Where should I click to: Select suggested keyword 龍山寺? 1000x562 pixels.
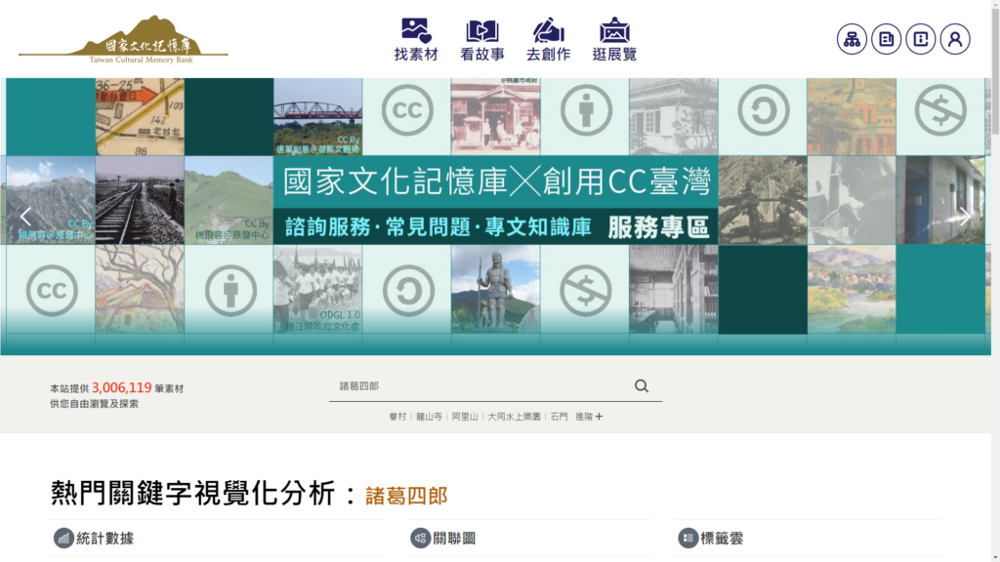pos(429,417)
